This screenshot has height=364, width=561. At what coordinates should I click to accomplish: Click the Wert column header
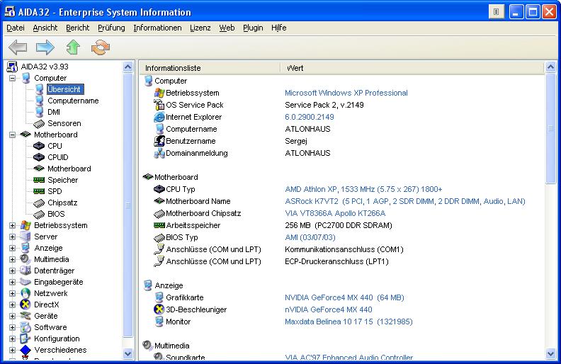[412, 68]
